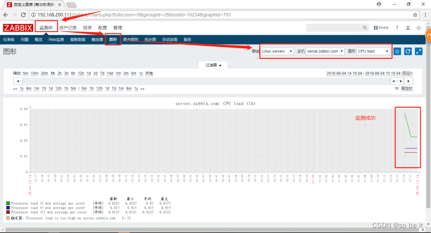Click the Share link
The width and height of the screenshot is (431, 233).
[381, 28]
